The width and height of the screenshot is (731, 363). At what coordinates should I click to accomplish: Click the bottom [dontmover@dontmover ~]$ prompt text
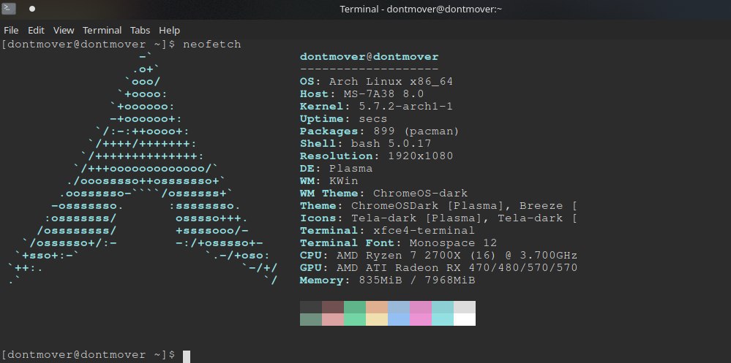pyautogui.click(x=88, y=355)
